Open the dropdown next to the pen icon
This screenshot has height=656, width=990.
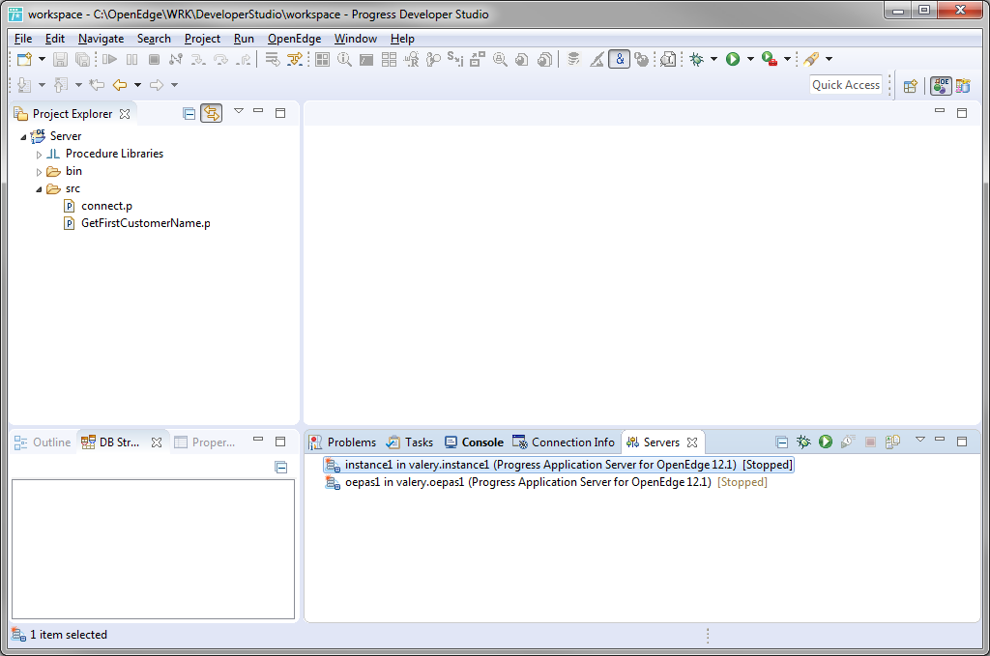tap(829, 59)
